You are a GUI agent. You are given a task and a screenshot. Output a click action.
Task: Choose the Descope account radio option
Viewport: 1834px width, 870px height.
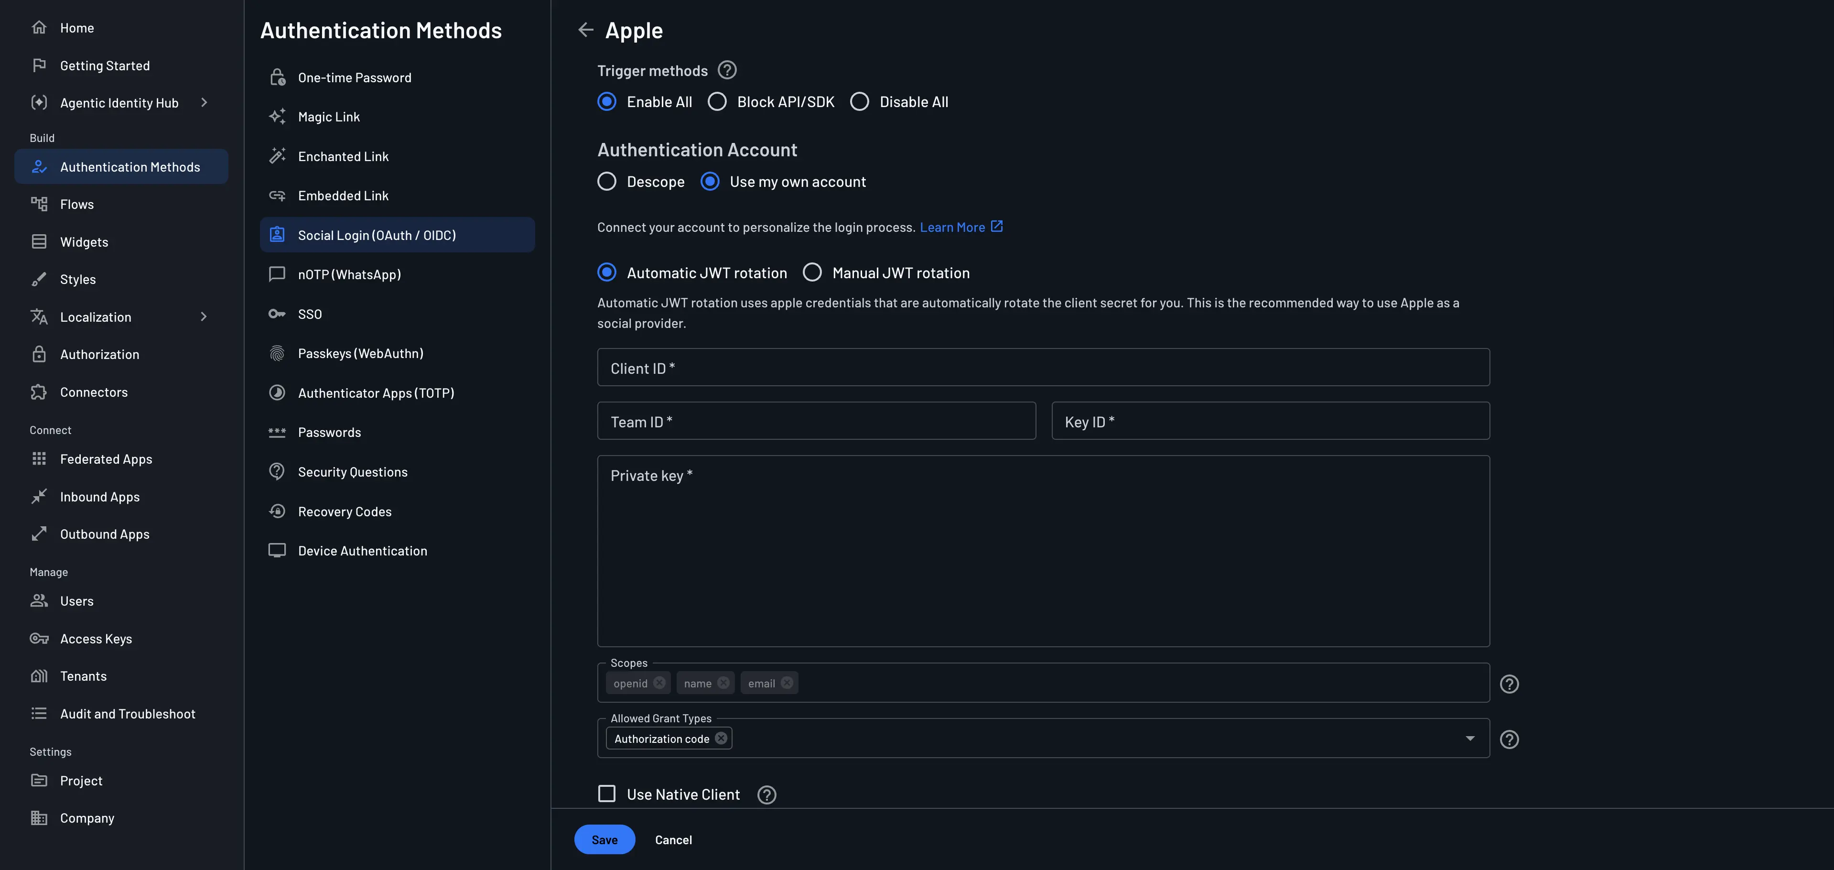[x=606, y=182]
